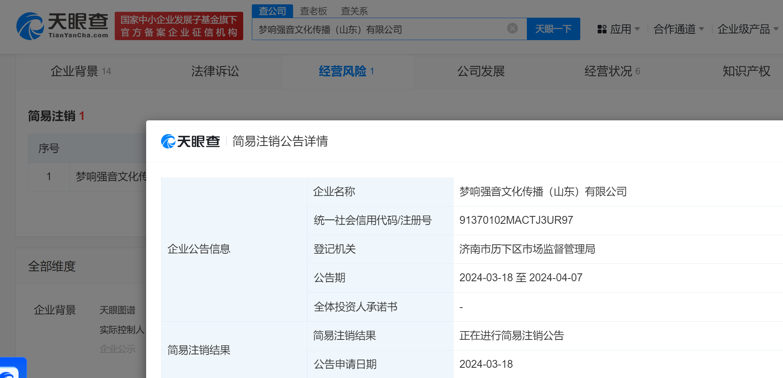
Task: Open the 法律诉讼 section tab
Action: point(215,71)
